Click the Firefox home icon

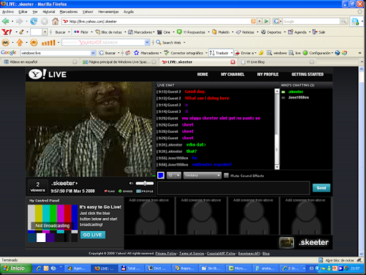click(x=55, y=21)
